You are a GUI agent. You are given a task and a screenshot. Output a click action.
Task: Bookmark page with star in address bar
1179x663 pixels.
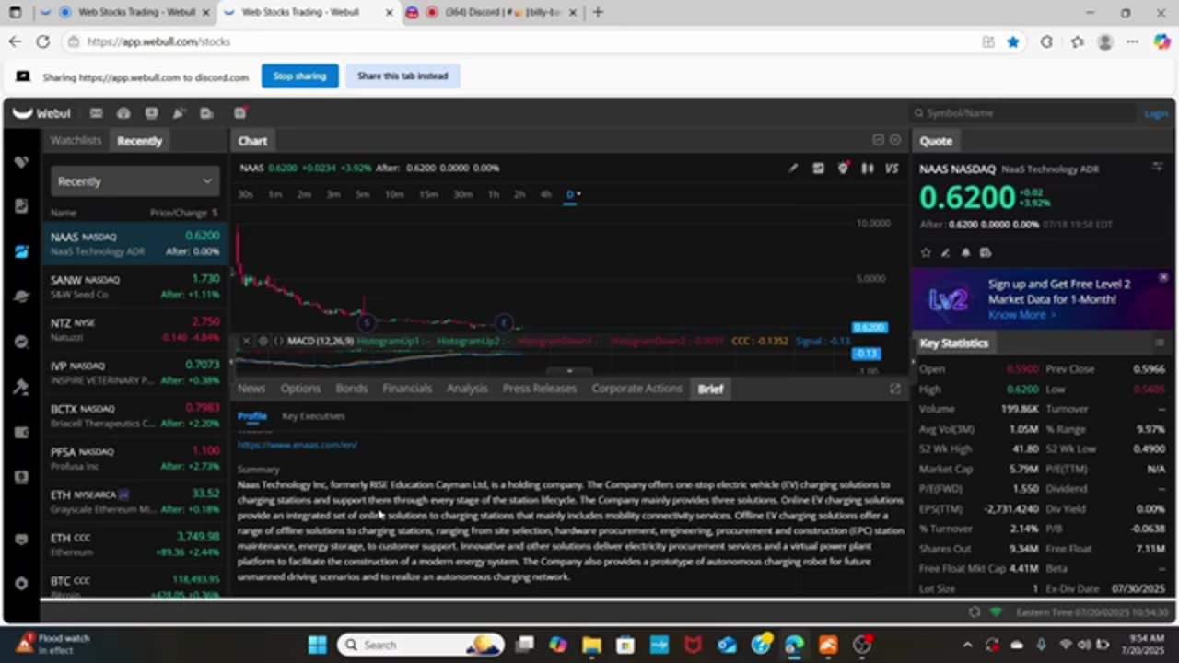coord(1013,41)
